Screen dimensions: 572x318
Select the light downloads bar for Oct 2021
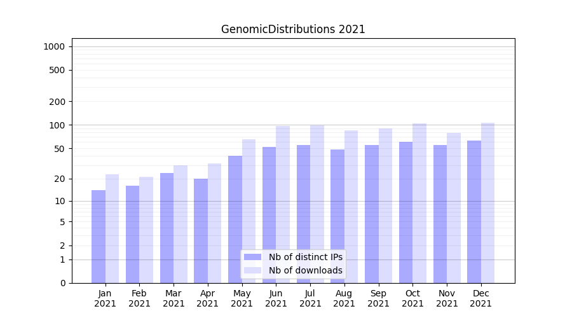click(x=419, y=204)
